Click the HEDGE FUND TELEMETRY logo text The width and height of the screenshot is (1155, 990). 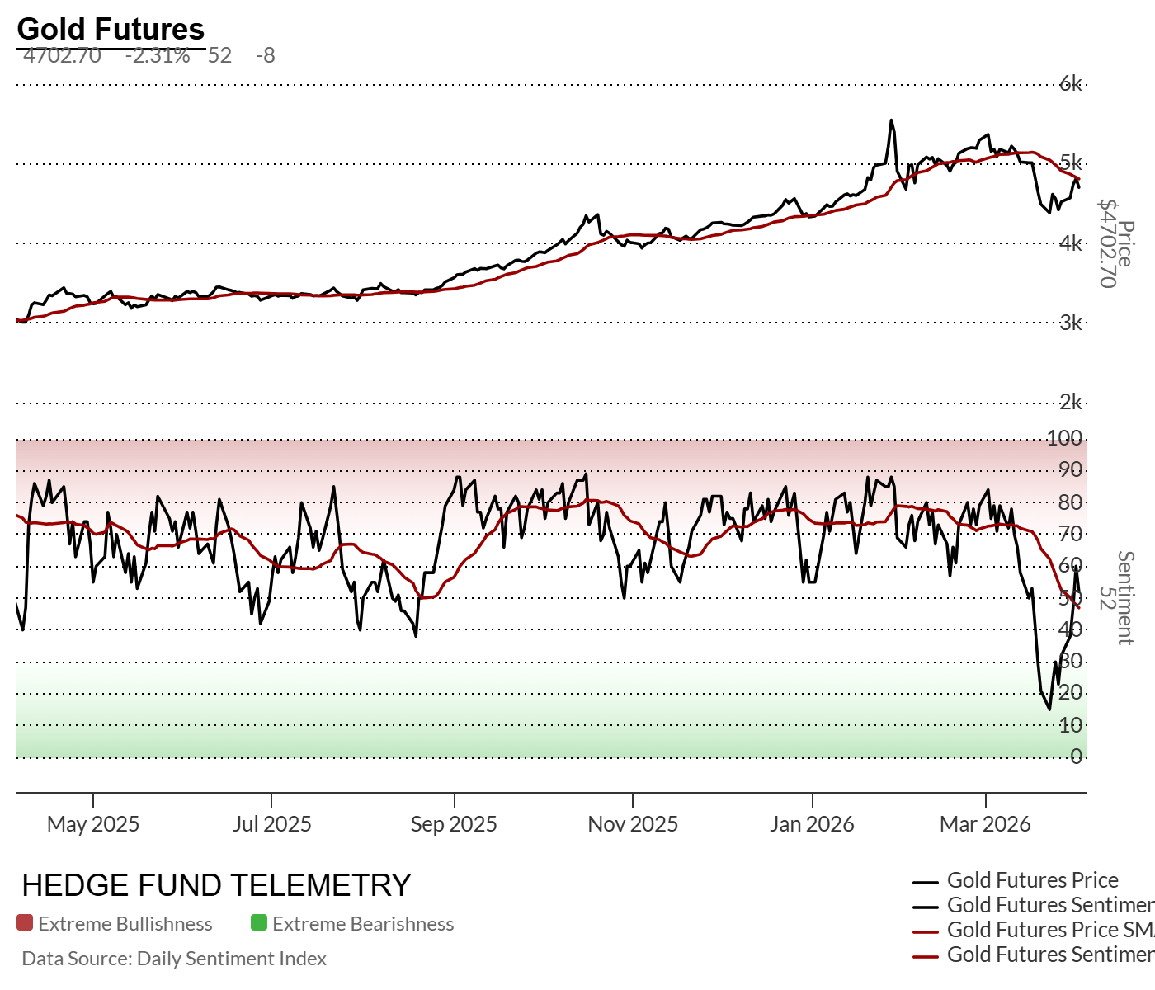click(216, 885)
